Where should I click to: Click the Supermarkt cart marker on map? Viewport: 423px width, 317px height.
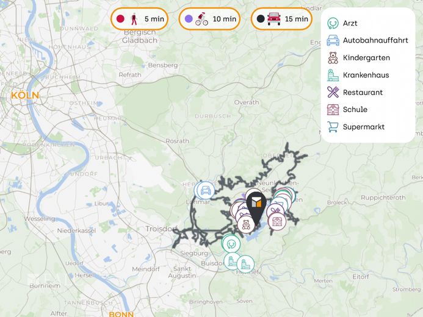click(x=280, y=202)
